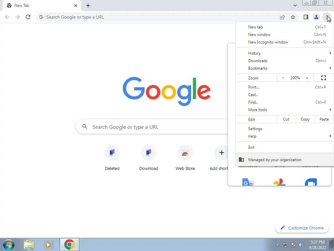Click the back navigation arrow
This screenshot has width=334, height=251.
7,17
